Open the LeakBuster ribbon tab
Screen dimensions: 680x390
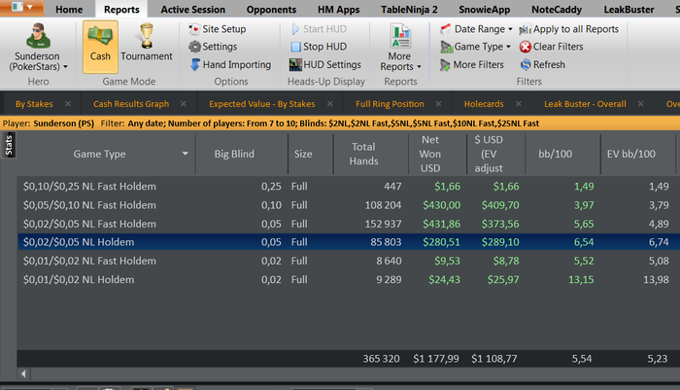(629, 9)
